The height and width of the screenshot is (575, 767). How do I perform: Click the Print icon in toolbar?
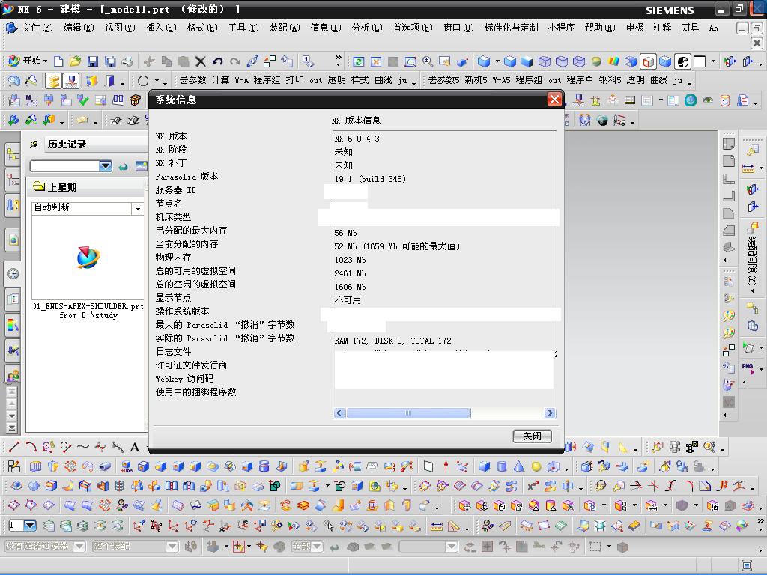coord(127,61)
